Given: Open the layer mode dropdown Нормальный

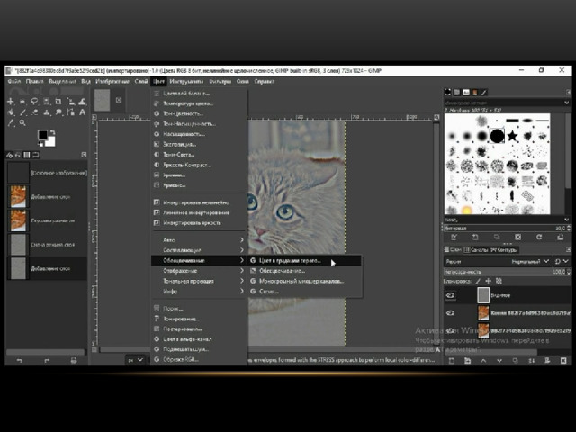Looking at the screenshot, I should (x=530, y=261).
